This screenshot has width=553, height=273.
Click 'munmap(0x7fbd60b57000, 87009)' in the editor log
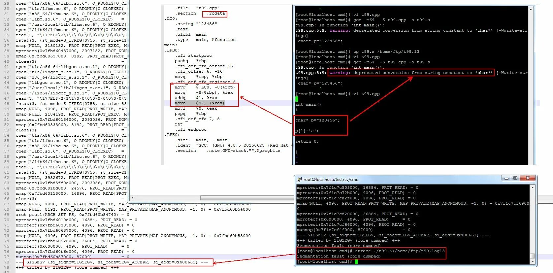click(x=73, y=257)
